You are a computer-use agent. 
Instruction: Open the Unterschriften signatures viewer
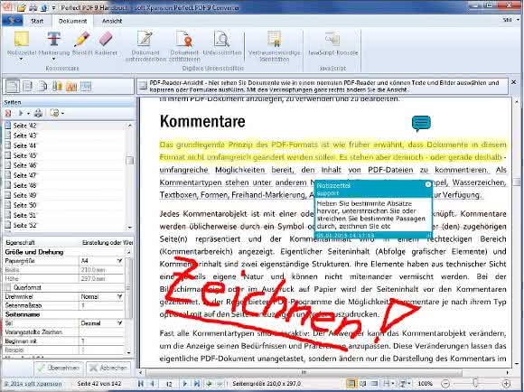tap(222, 42)
